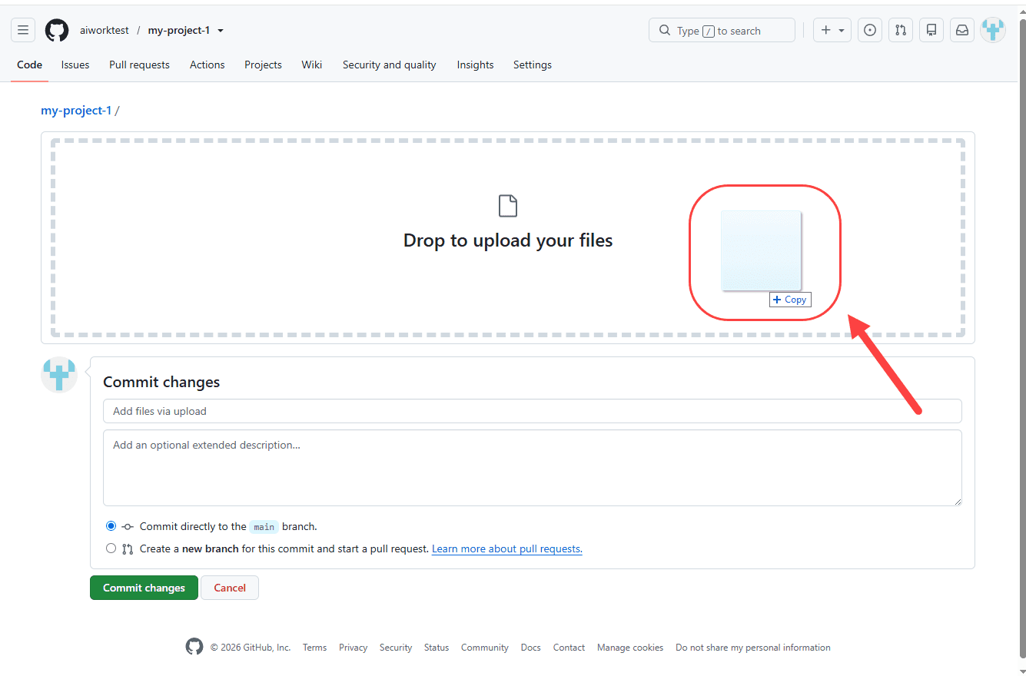1026x676 pixels.
Task: Open the pull requests icon in header
Action: [x=901, y=30]
